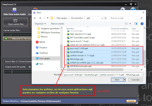152x106 pixels.
Task: Go up one folder level arrow
Action: click(48, 18)
